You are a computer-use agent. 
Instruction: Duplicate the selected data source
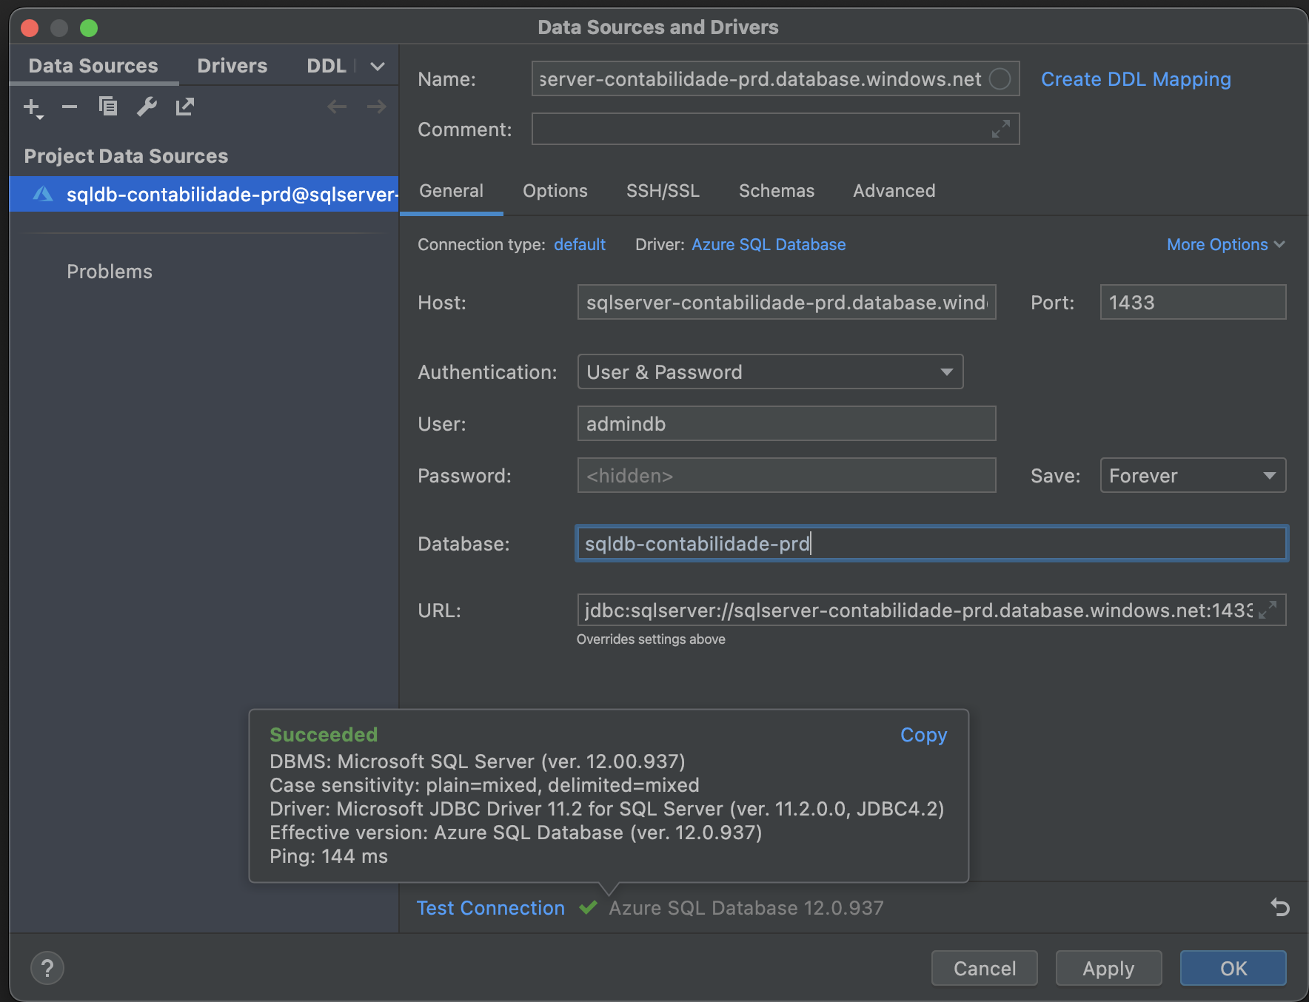point(108,107)
